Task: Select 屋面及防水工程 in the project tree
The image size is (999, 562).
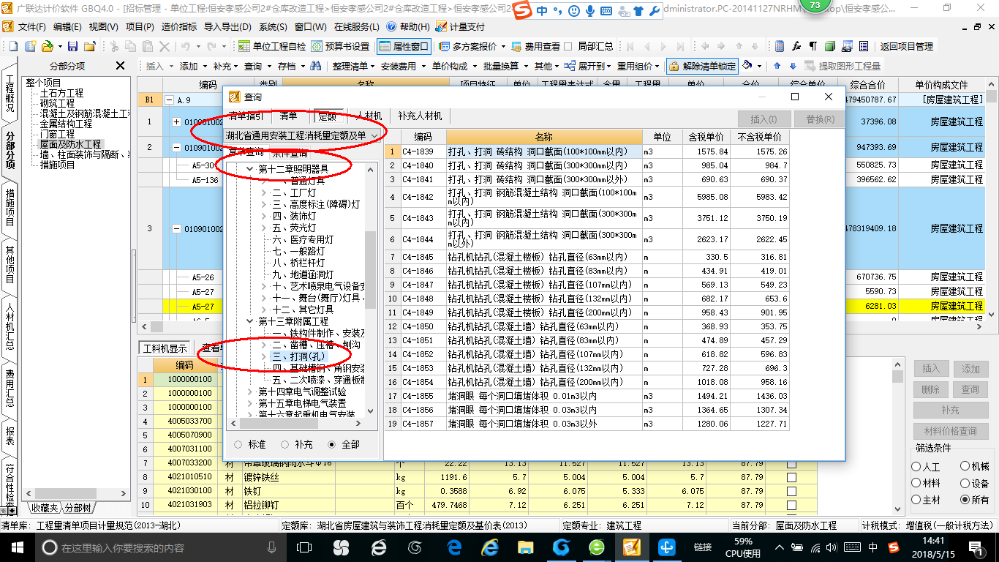Action: (71, 145)
